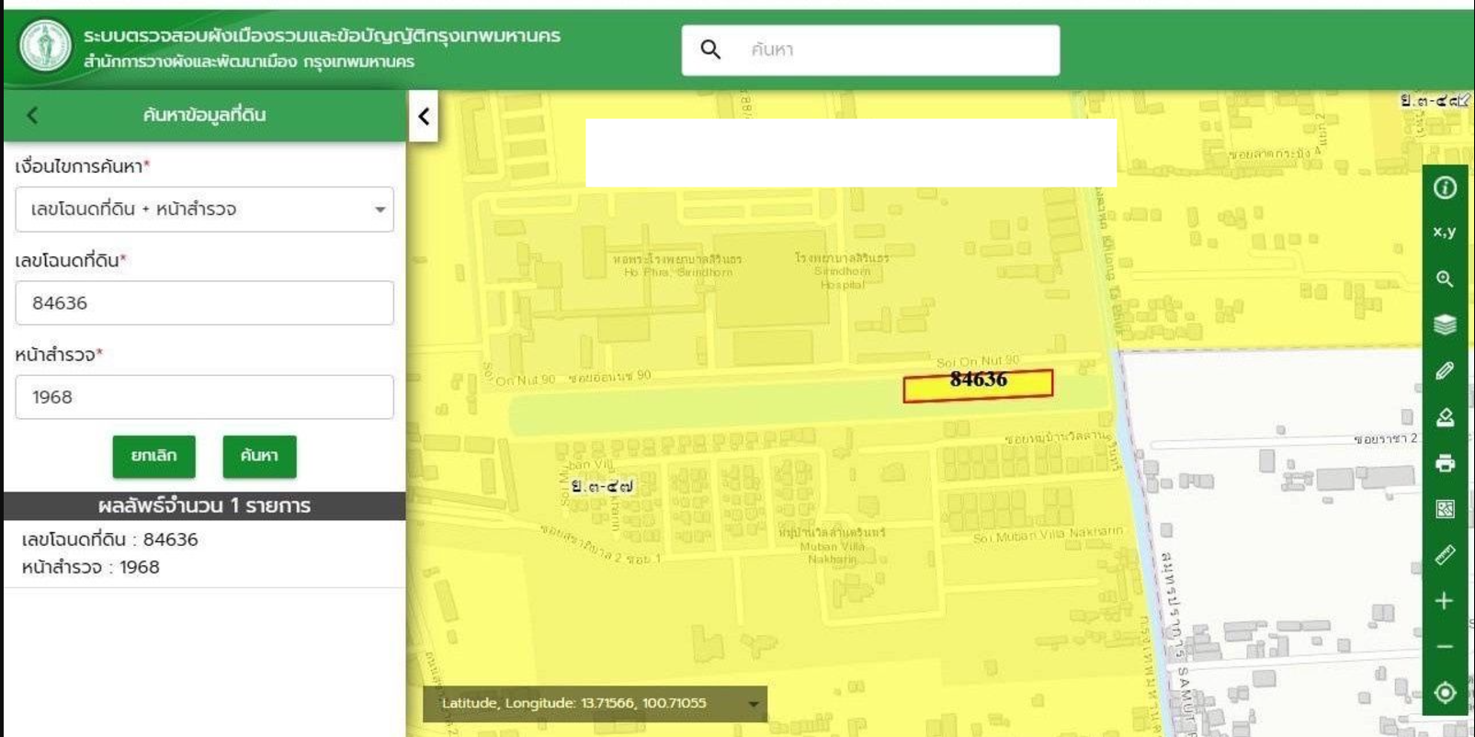
Task: Print the map with the printer icon
Action: [1445, 463]
